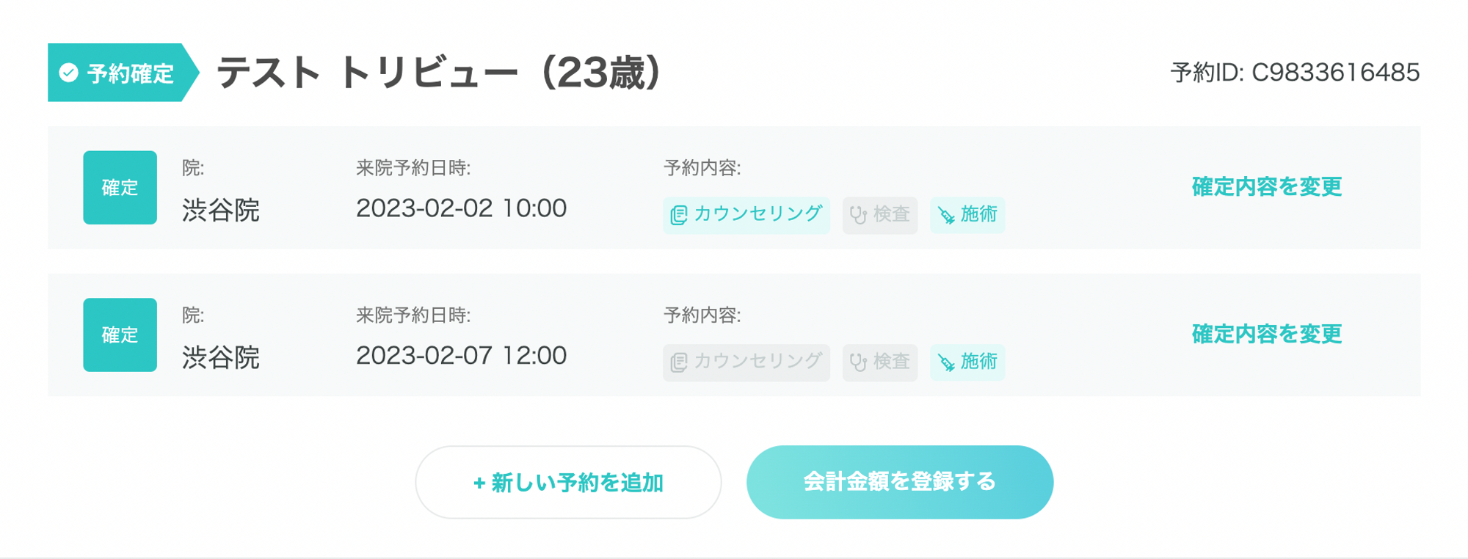1468x559 pixels.
Task: Click the stethoscope icon in second reservation
Action: pos(858,362)
